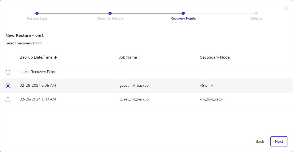
Task: Toggle sort arrow beside Backup Date/Time
Action: [x=56, y=58]
